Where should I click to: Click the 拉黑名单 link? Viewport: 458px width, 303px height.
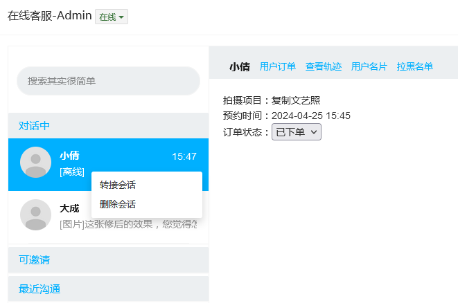(x=415, y=67)
